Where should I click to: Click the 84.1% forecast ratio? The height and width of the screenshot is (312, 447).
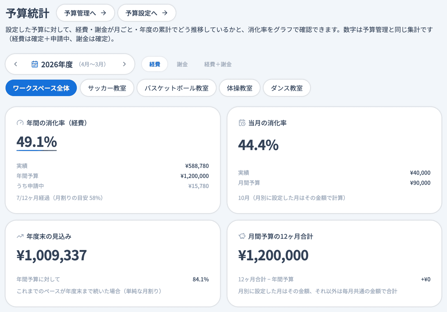click(x=201, y=279)
